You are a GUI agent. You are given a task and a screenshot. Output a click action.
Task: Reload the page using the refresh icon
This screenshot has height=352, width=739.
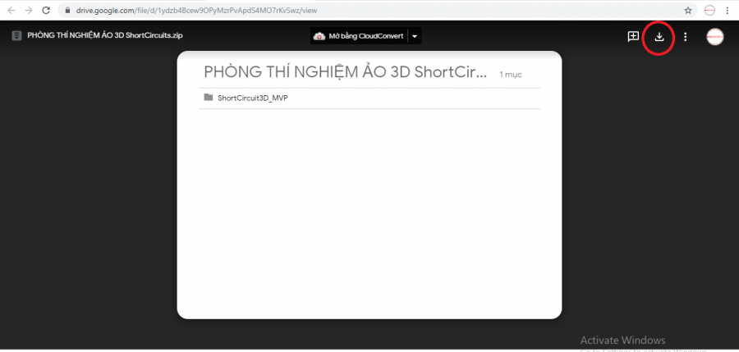[46, 11]
